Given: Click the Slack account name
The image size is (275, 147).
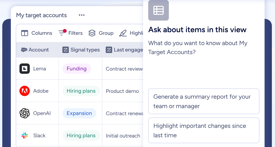Looking at the screenshot, I should (39, 135).
